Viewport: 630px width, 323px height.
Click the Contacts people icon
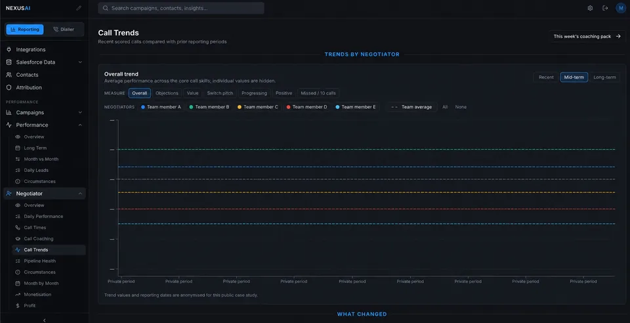point(9,75)
